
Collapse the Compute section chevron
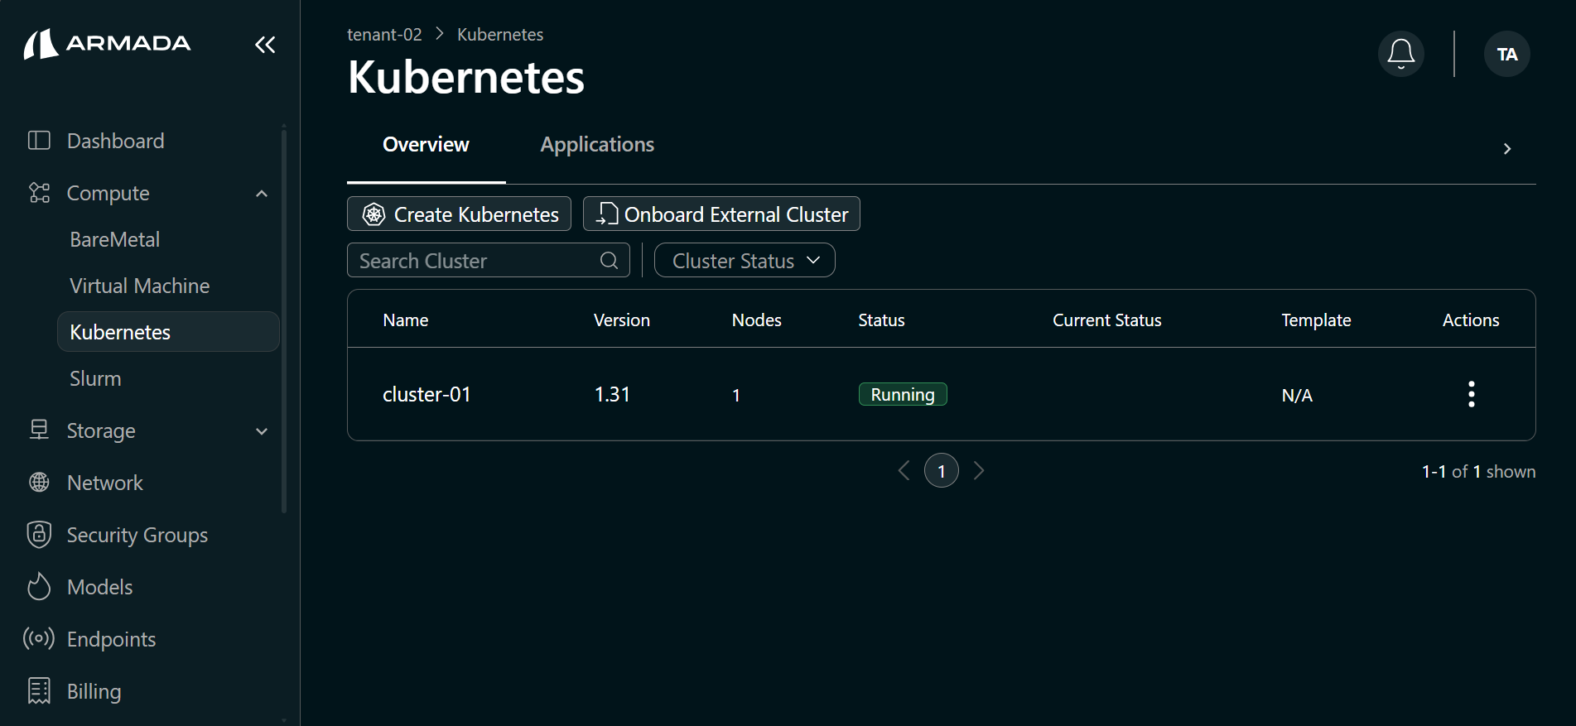tap(262, 194)
